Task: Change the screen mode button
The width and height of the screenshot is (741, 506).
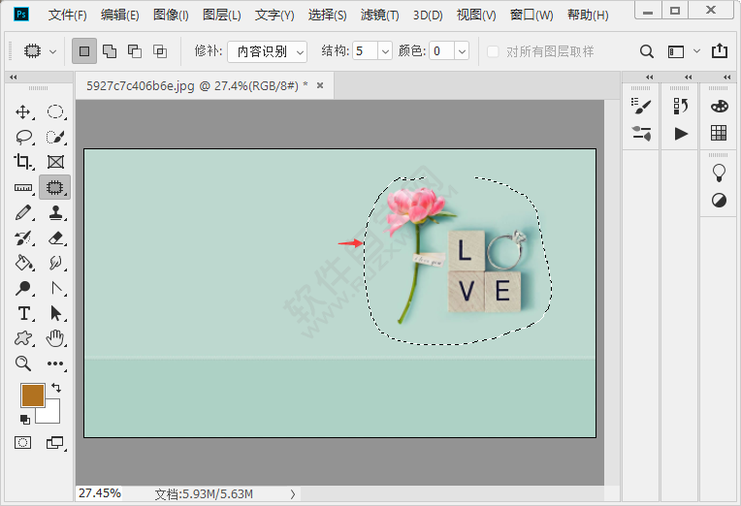Action: point(55,443)
